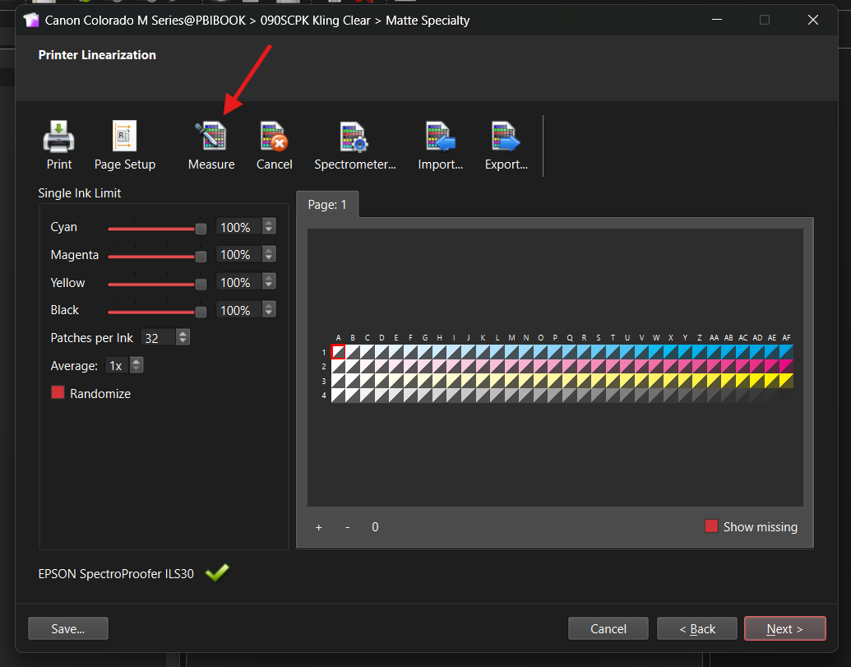Go to previous step with Back button
851x667 pixels.
[x=696, y=628]
